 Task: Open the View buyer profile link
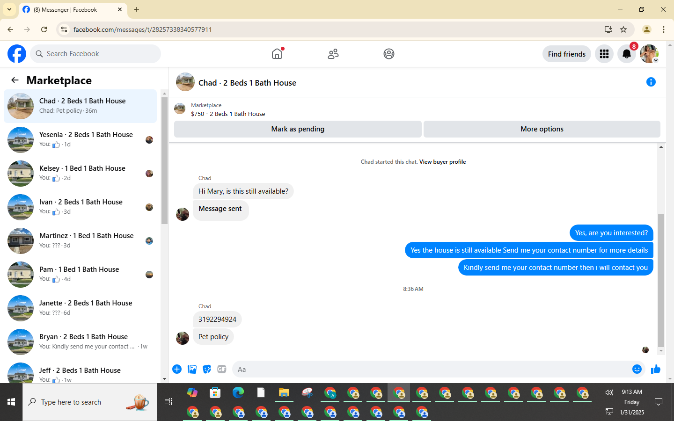(x=442, y=162)
